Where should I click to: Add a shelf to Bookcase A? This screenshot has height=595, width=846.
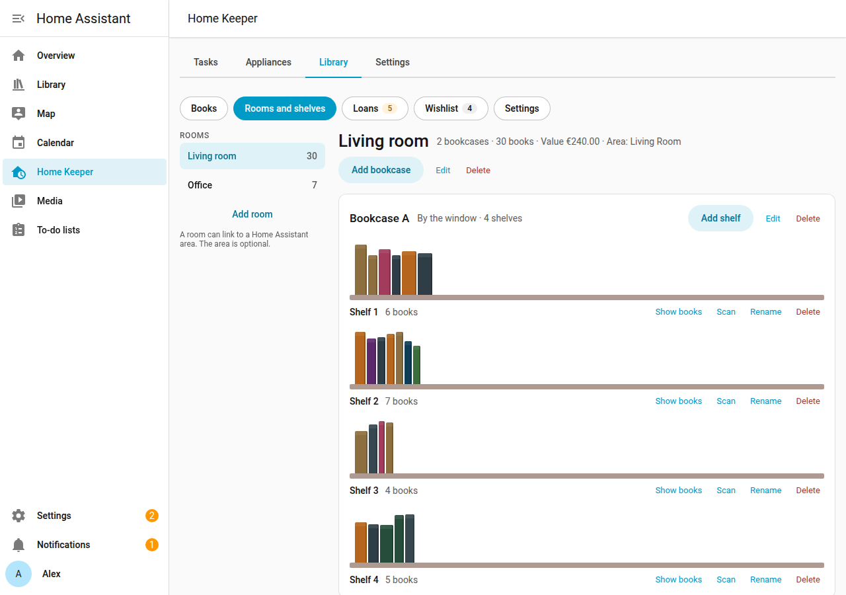click(720, 218)
